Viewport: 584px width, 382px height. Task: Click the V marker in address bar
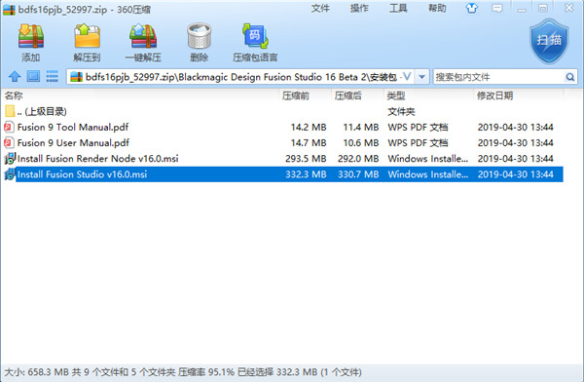coord(407,76)
